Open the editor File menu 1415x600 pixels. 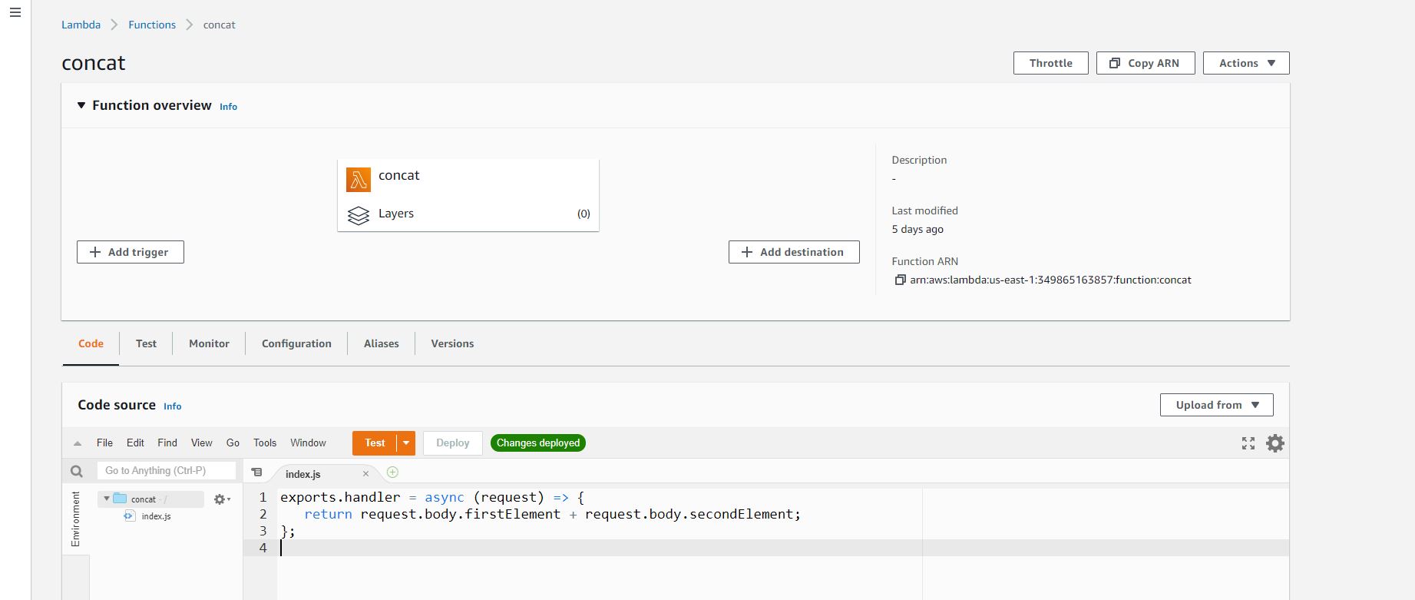pos(104,443)
